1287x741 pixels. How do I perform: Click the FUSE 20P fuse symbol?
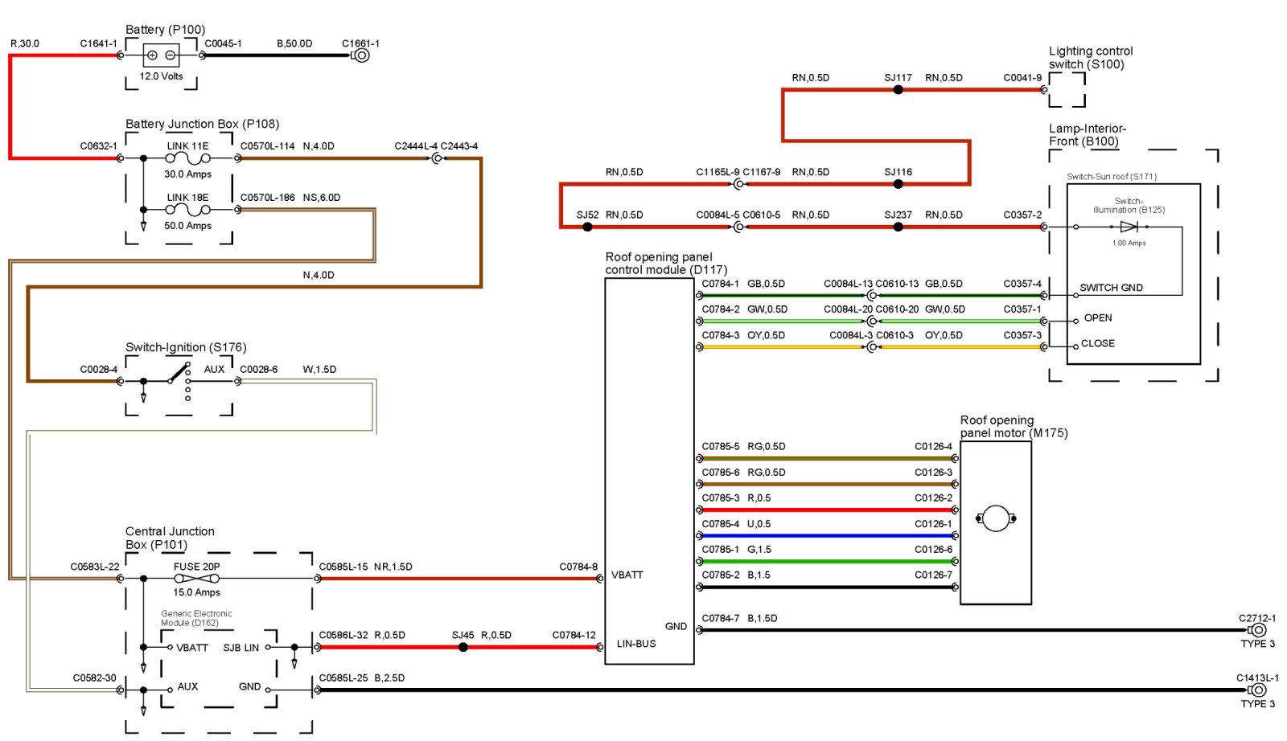pos(196,579)
